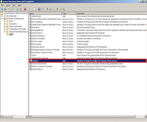Select the Users folder in tree
The height and width of the screenshot is (122, 147).
coord(11,34)
